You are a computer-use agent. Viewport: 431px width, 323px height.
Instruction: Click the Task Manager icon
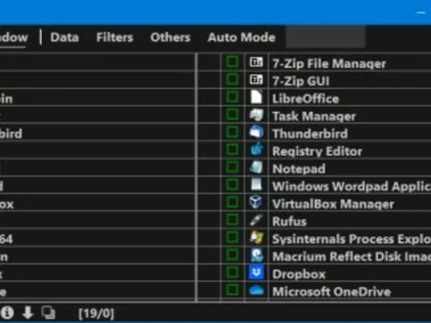tap(256, 115)
